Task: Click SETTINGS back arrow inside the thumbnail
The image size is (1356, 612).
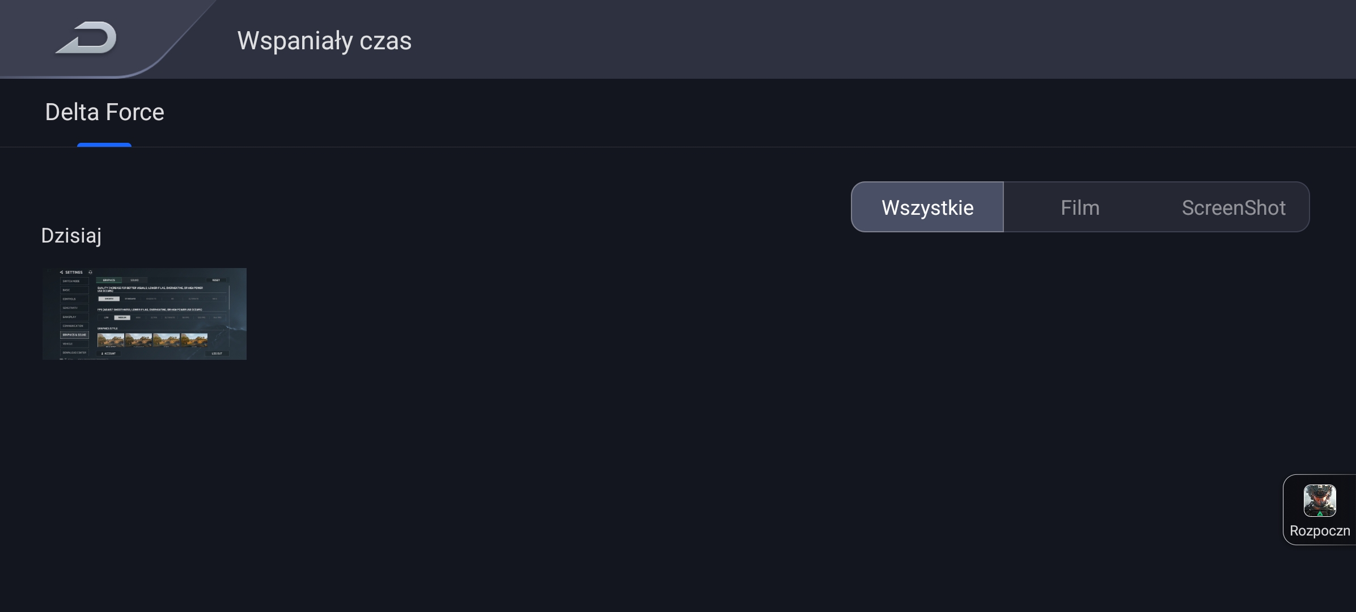Action: [x=61, y=273]
